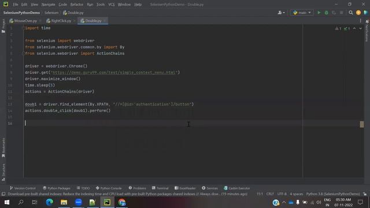Click the warning count indicator
The image size is (370, 208).
pyautogui.click(x=338, y=28)
